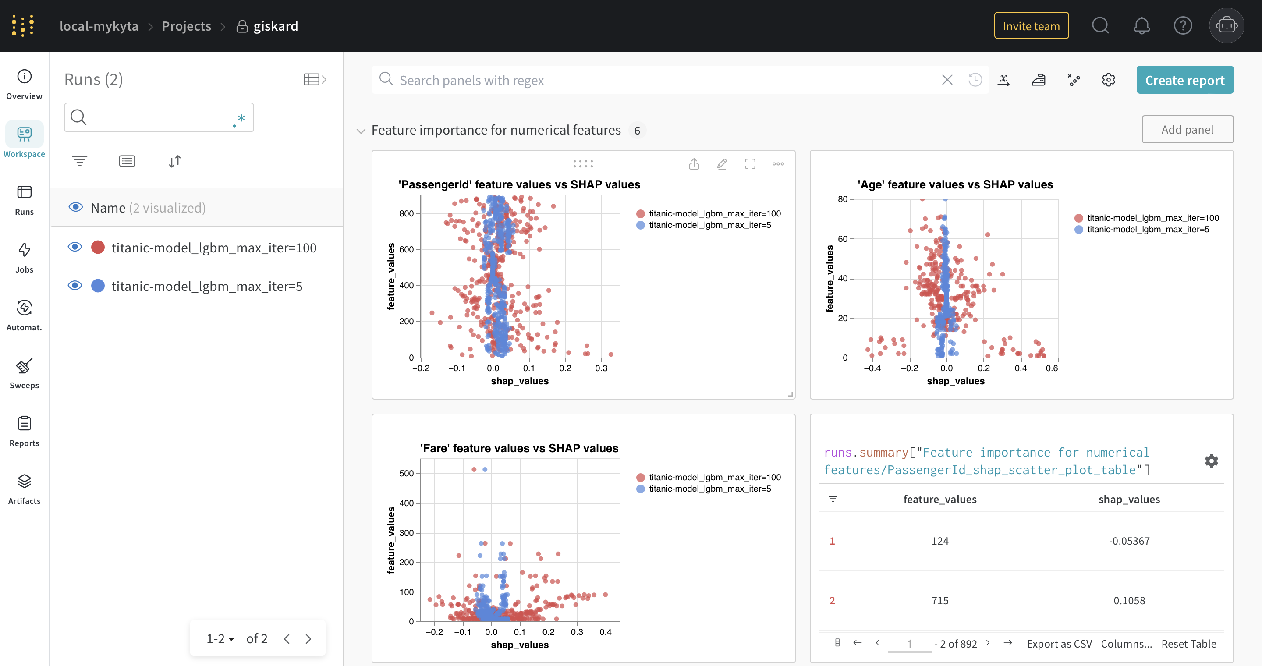Viewport: 1262px width, 666px height.
Task: Expand the runs table view
Action: tap(315, 79)
